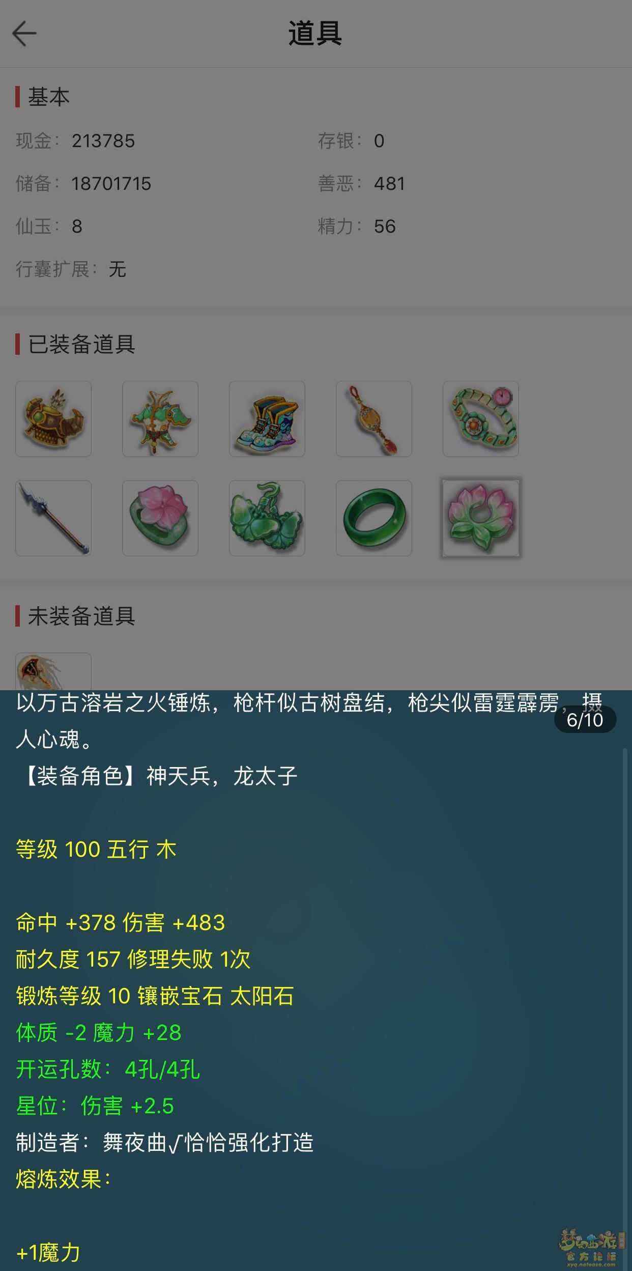
Task: Click the 制造者 crafter name text
Action: pyautogui.click(x=208, y=1143)
